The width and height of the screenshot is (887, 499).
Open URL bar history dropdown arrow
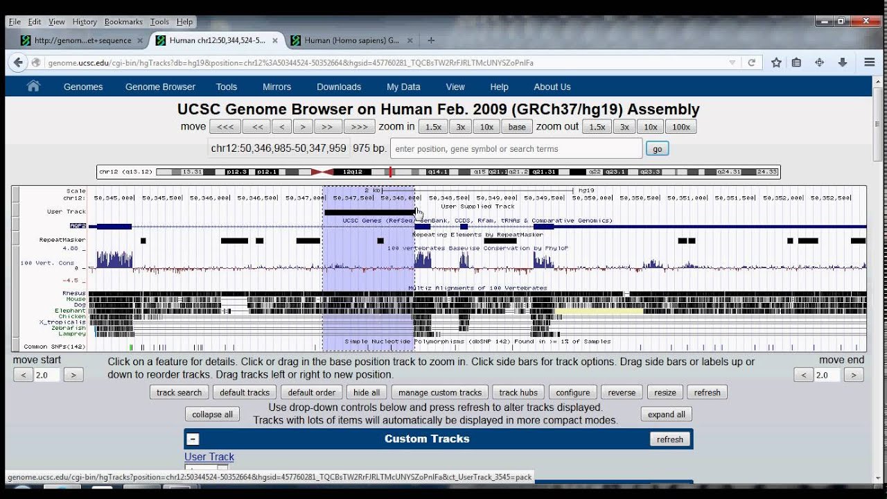[x=732, y=62]
